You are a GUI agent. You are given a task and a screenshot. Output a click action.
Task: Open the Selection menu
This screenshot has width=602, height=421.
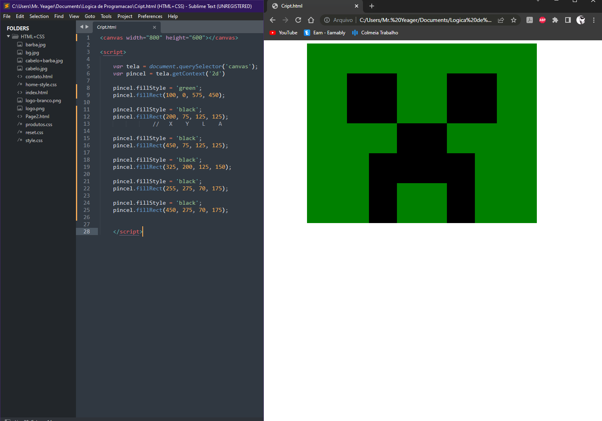pyautogui.click(x=39, y=16)
